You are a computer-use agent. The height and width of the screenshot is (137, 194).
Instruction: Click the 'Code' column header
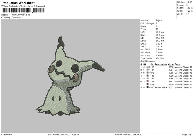[x=171, y=64]
